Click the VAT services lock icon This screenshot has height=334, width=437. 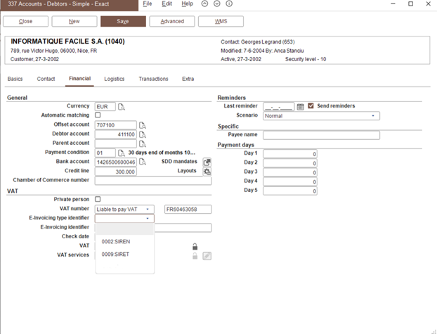click(195, 256)
